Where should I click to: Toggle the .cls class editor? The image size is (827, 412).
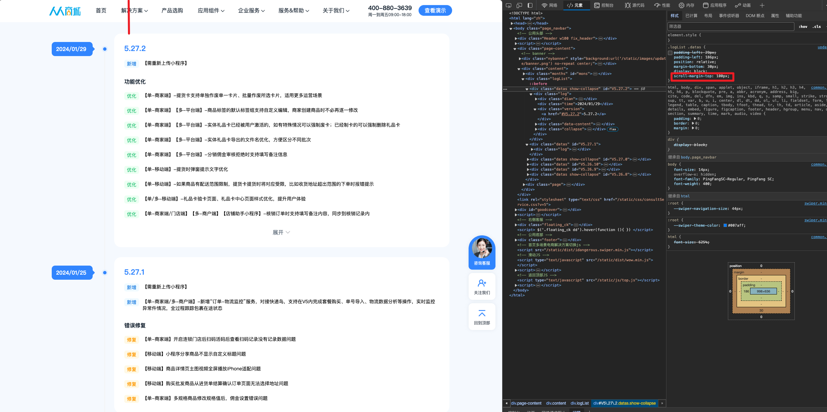pos(817,27)
